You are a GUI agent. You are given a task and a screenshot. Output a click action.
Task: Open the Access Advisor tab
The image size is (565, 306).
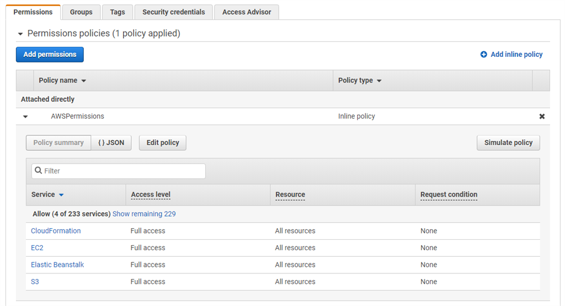point(247,12)
